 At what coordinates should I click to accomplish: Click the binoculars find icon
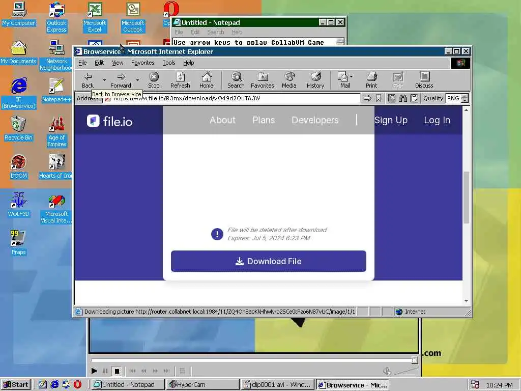coord(403,98)
